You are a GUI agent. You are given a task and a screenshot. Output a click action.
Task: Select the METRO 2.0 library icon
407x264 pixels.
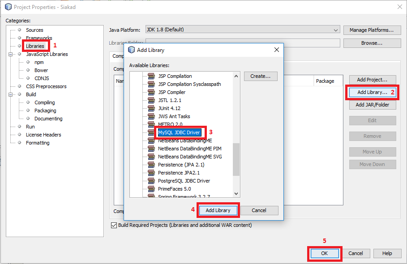151,124
